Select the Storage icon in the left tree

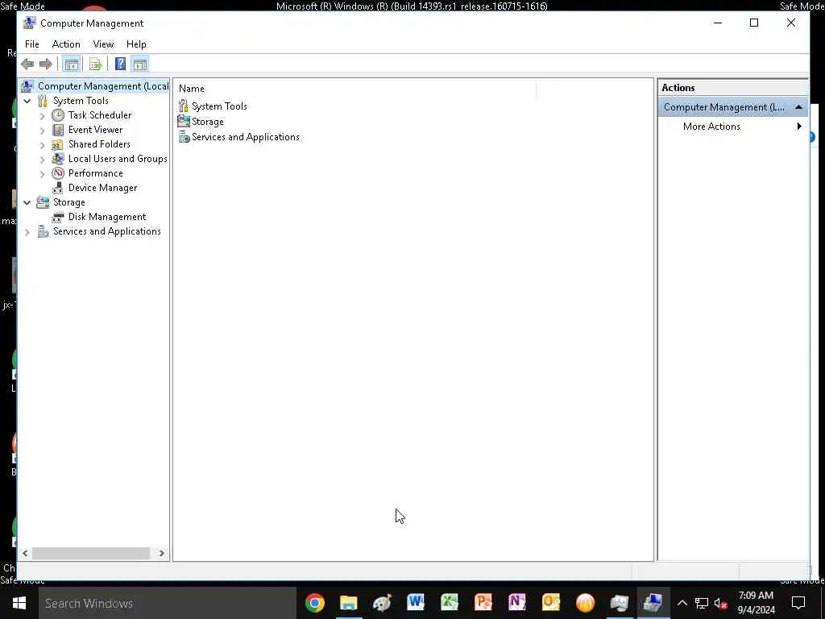tap(43, 202)
